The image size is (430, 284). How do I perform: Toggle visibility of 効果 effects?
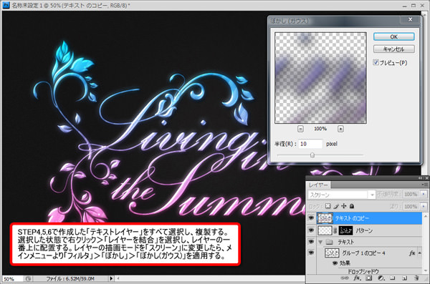[x=335, y=263]
